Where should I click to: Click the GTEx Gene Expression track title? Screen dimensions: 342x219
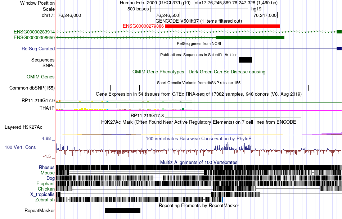199,94
